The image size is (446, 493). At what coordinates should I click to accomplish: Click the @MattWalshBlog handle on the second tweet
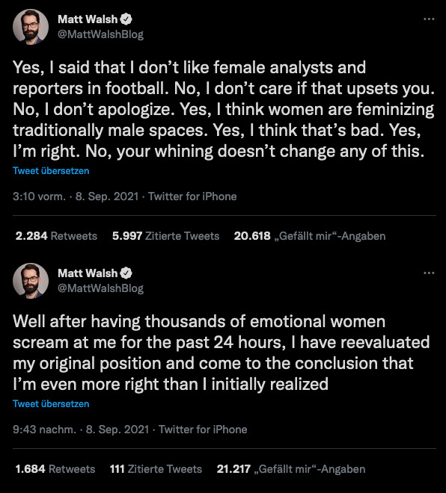pyautogui.click(x=100, y=288)
